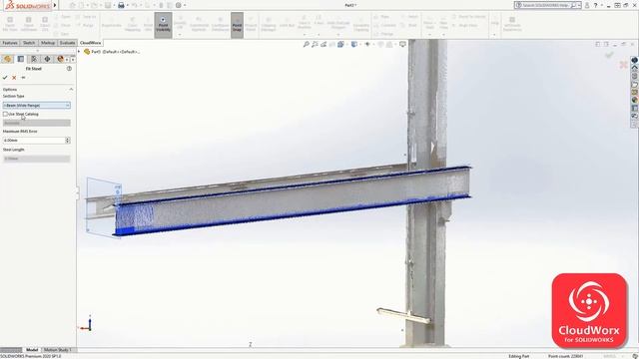Click Zoom to Area icon in view toolbar
The height and width of the screenshot is (359, 639).
point(315,44)
